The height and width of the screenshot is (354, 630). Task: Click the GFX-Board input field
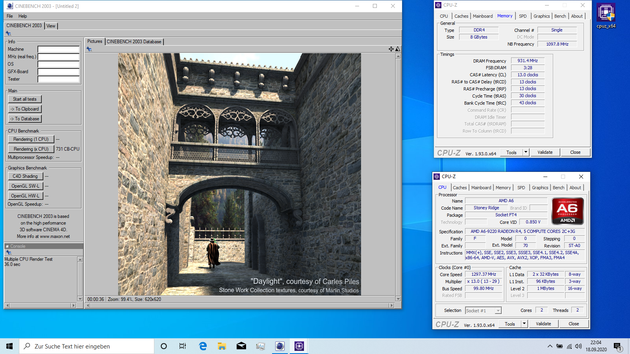pyautogui.click(x=59, y=72)
